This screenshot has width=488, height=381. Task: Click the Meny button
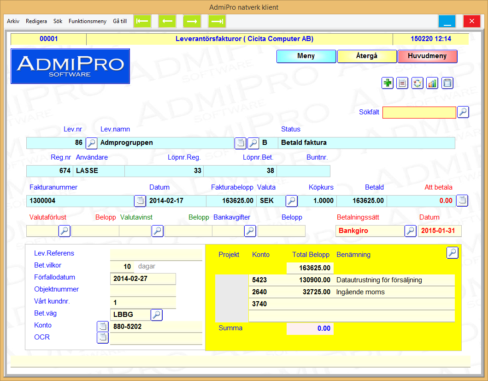pyautogui.click(x=306, y=56)
